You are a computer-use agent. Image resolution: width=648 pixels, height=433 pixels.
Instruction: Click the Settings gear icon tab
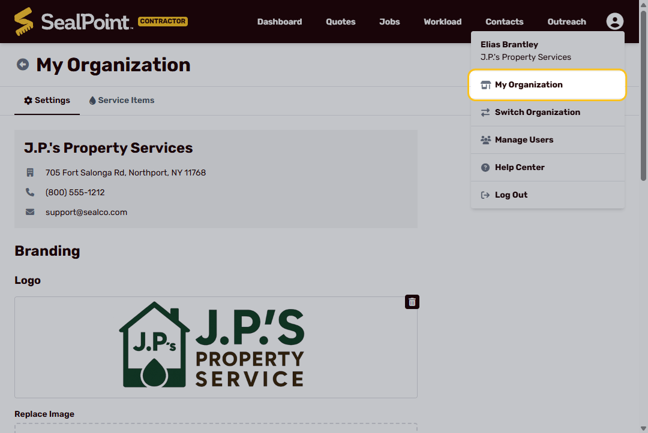click(47, 100)
